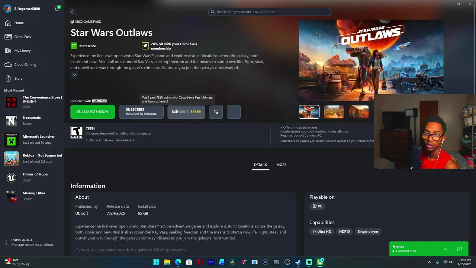Click the 4K Ultra HD capability chip
This screenshot has height=268, width=476.
[x=321, y=232]
